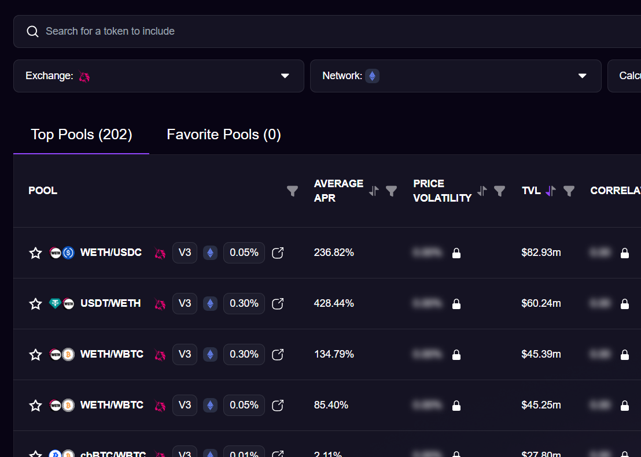Open the WETH/USDC pool name link
This screenshot has height=457, width=641.
[x=111, y=252]
